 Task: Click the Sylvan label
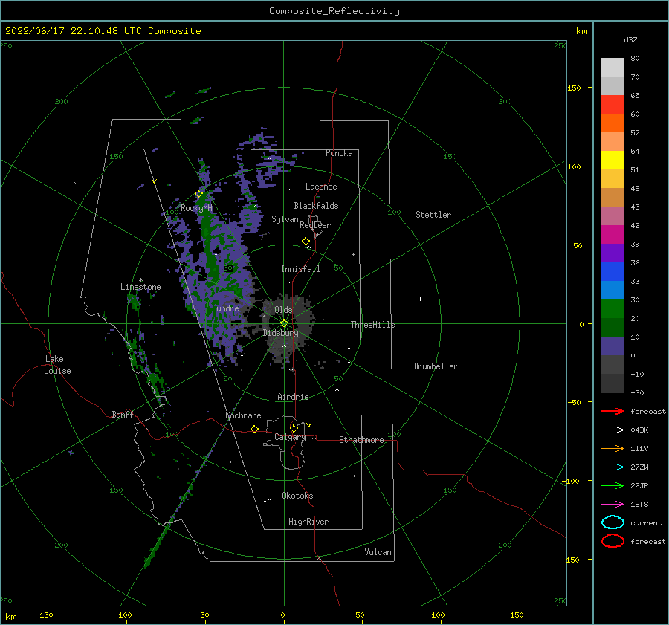tap(285, 219)
